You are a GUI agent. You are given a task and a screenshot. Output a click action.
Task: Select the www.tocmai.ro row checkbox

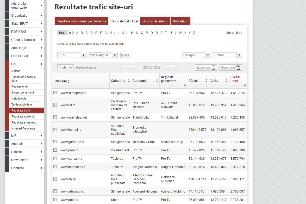tap(55, 129)
